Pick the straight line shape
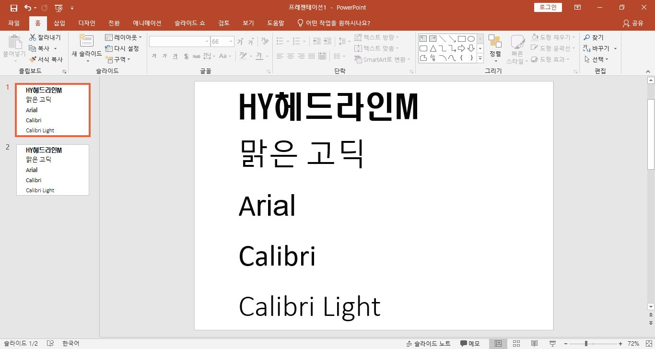 tap(442, 38)
